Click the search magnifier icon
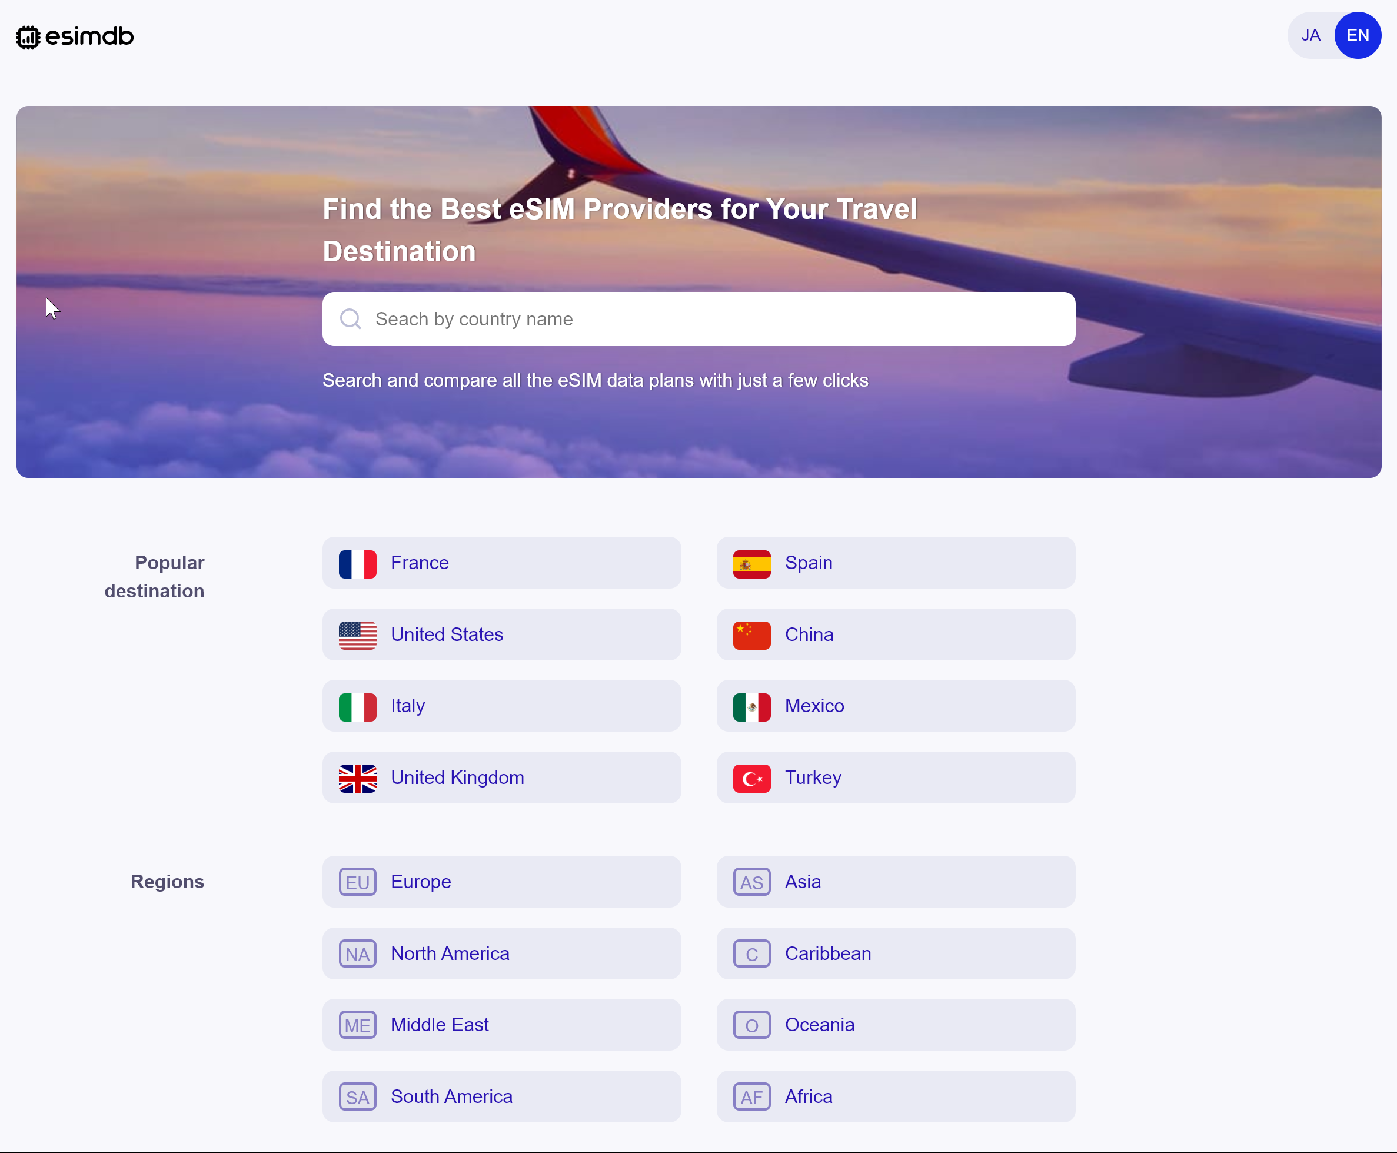 click(x=351, y=320)
